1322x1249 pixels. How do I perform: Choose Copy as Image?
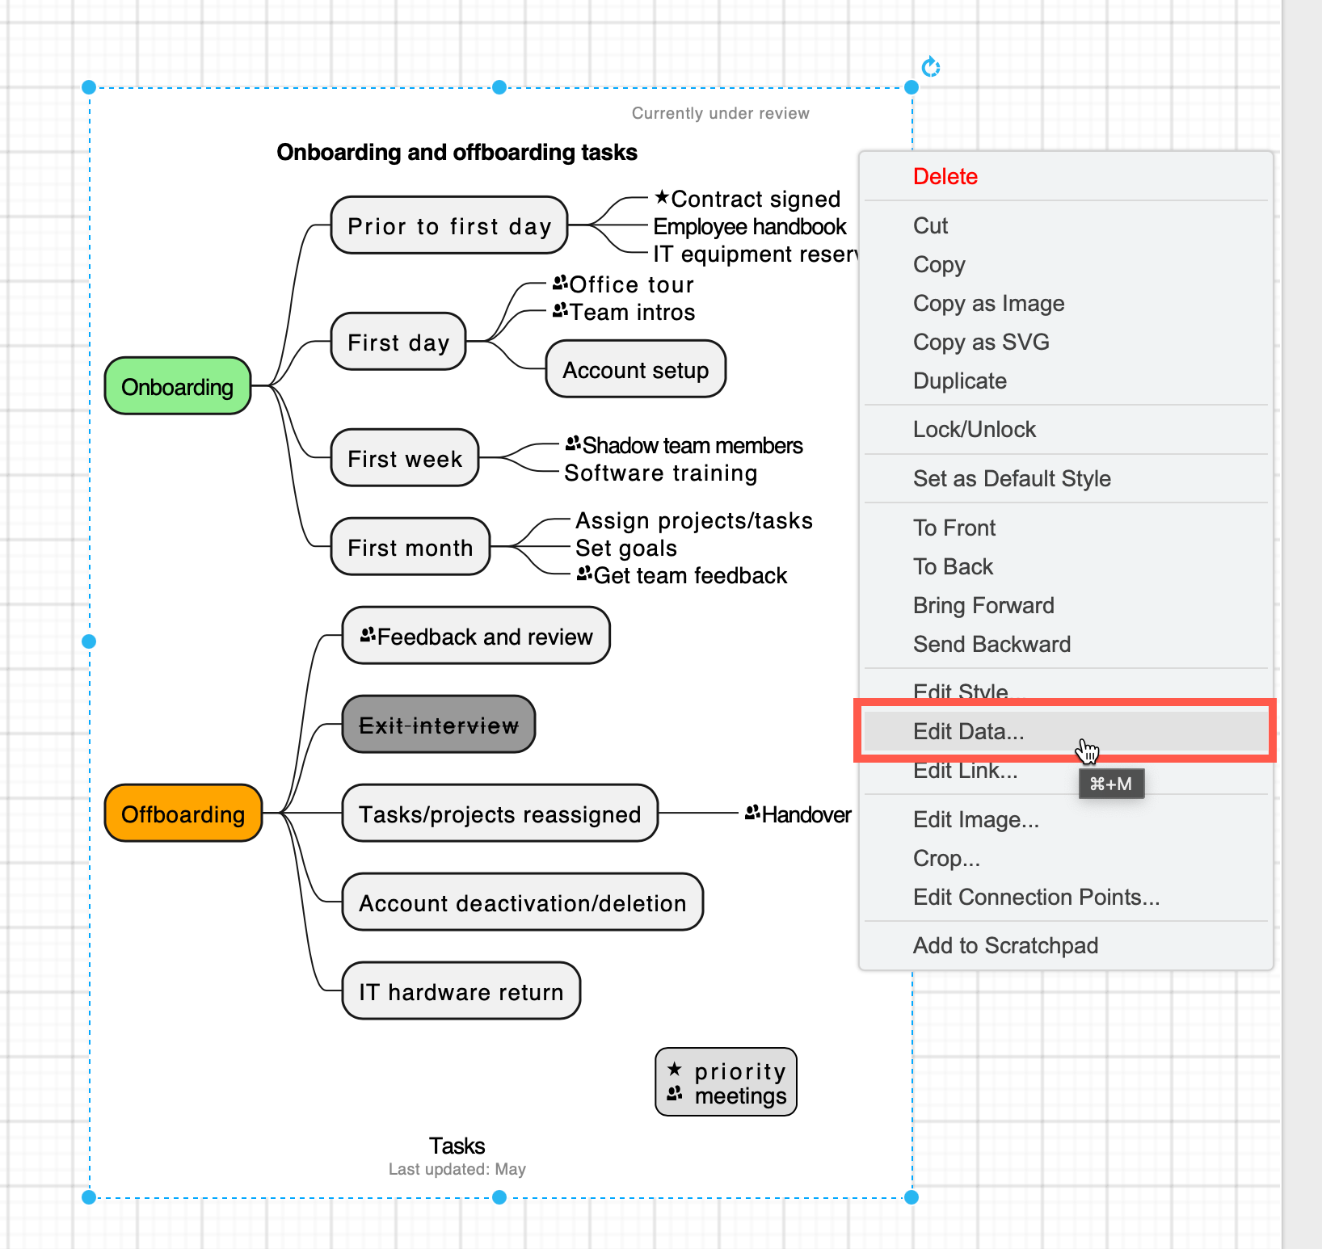pyautogui.click(x=988, y=304)
